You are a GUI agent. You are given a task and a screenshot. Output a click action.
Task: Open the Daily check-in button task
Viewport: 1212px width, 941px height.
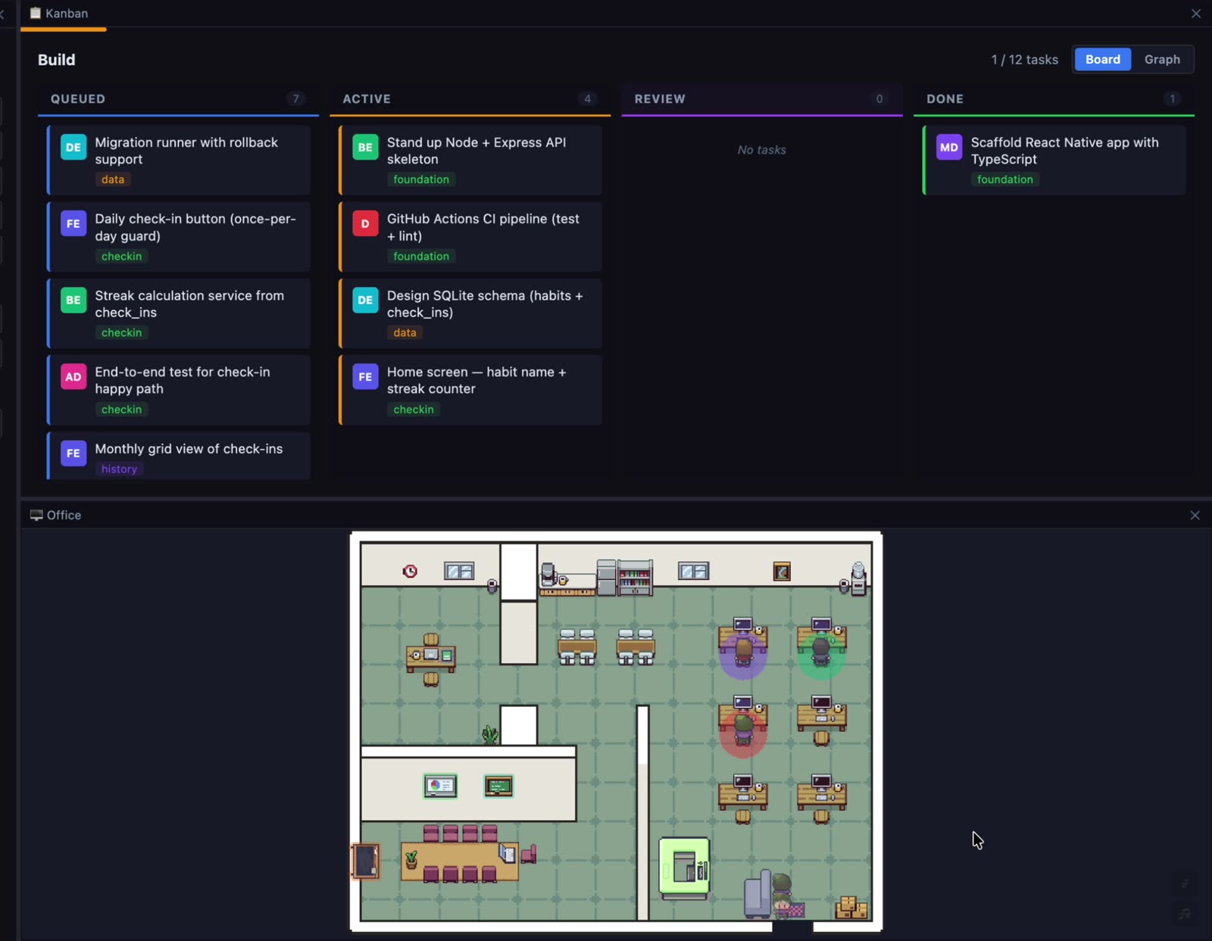pyautogui.click(x=179, y=236)
